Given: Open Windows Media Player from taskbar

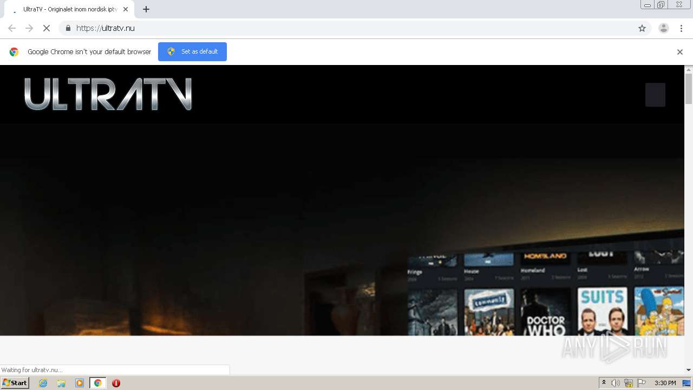Looking at the screenshot, I should pyautogui.click(x=80, y=383).
